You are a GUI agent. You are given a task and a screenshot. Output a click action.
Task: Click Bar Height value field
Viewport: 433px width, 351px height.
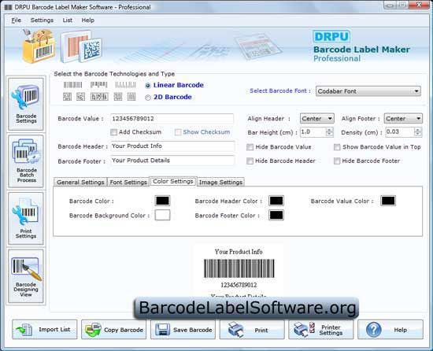313,132
